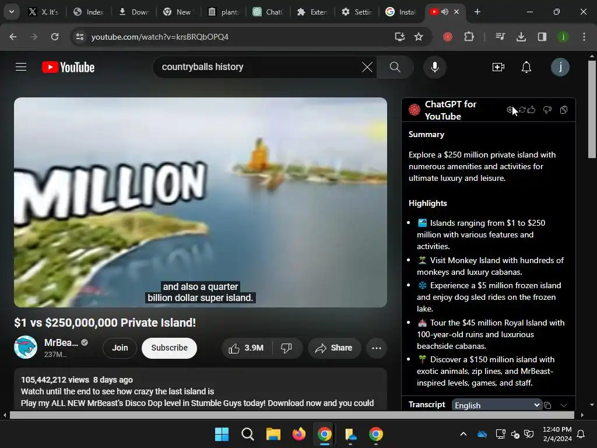Switch to the X tab
This screenshot has width=597, height=448.
pyautogui.click(x=43, y=12)
